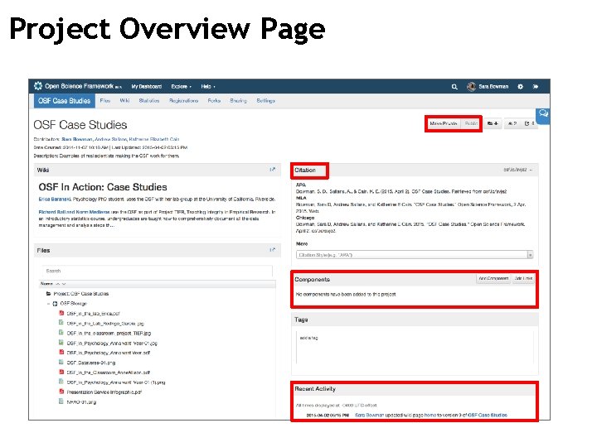Click the PDF icon for OSF_in_the_lab_Erica.pdf
The width and height of the screenshot is (597, 447).
tap(61, 313)
